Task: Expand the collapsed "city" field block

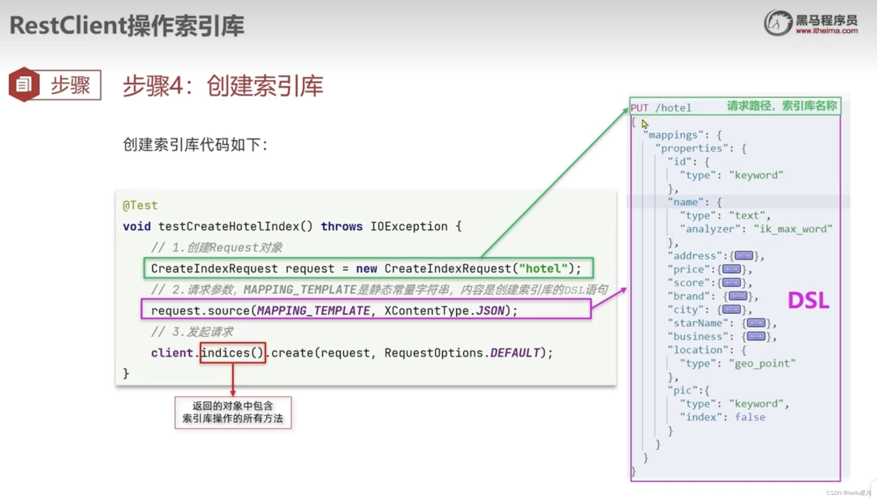Action: click(x=731, y=309)
